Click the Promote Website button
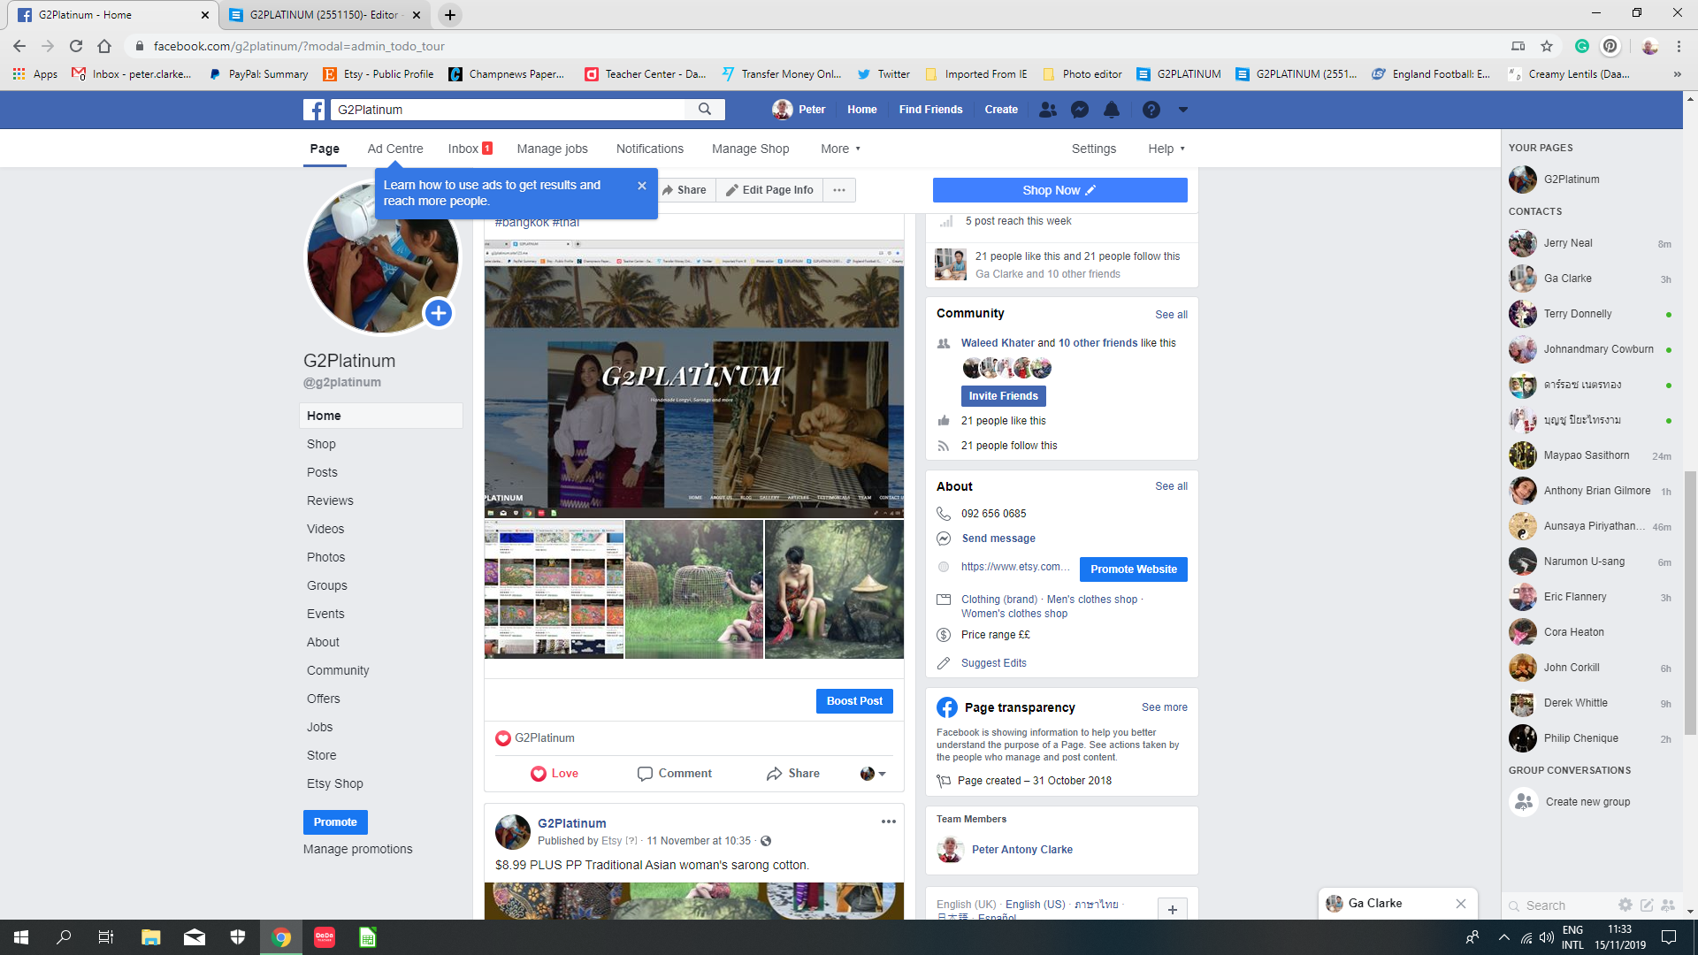 [1134, 569]
